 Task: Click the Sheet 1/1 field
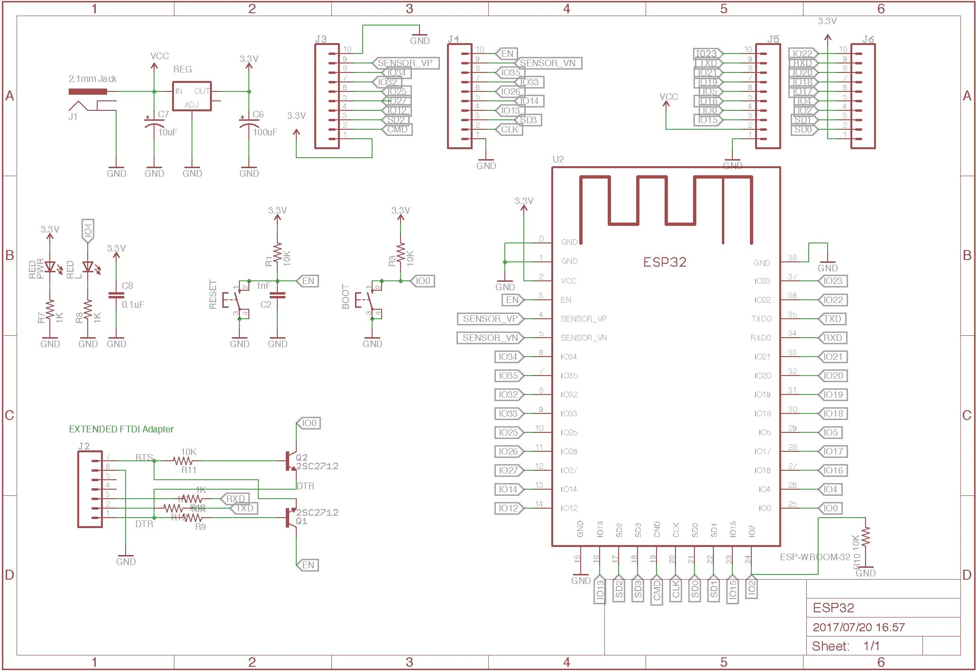(846, 646)
